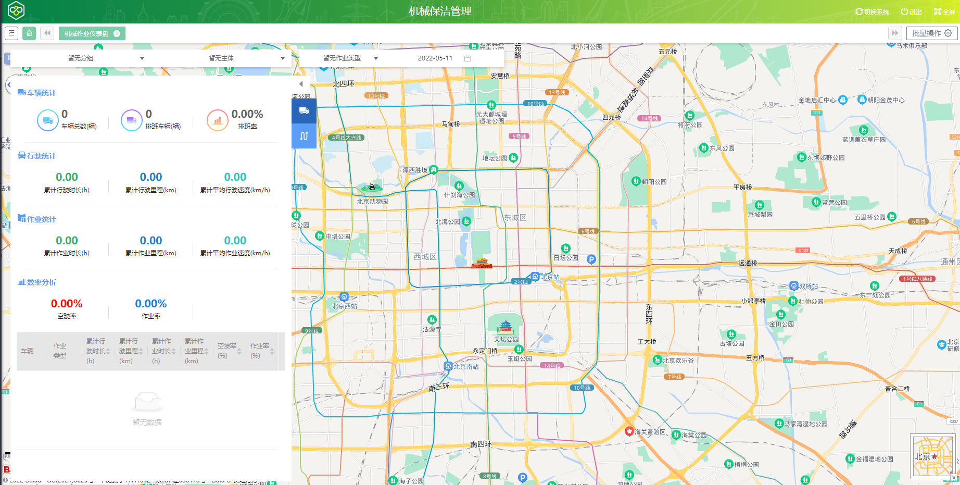Click the 北京南站 station marker
Screen dimensions: 960x485
[448, 366]
